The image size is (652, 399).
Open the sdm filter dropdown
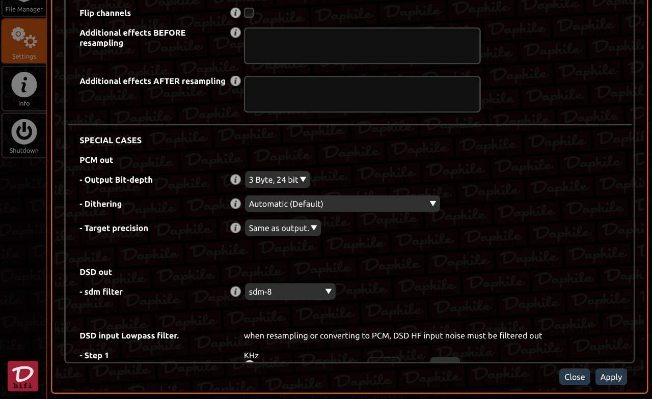290,292
